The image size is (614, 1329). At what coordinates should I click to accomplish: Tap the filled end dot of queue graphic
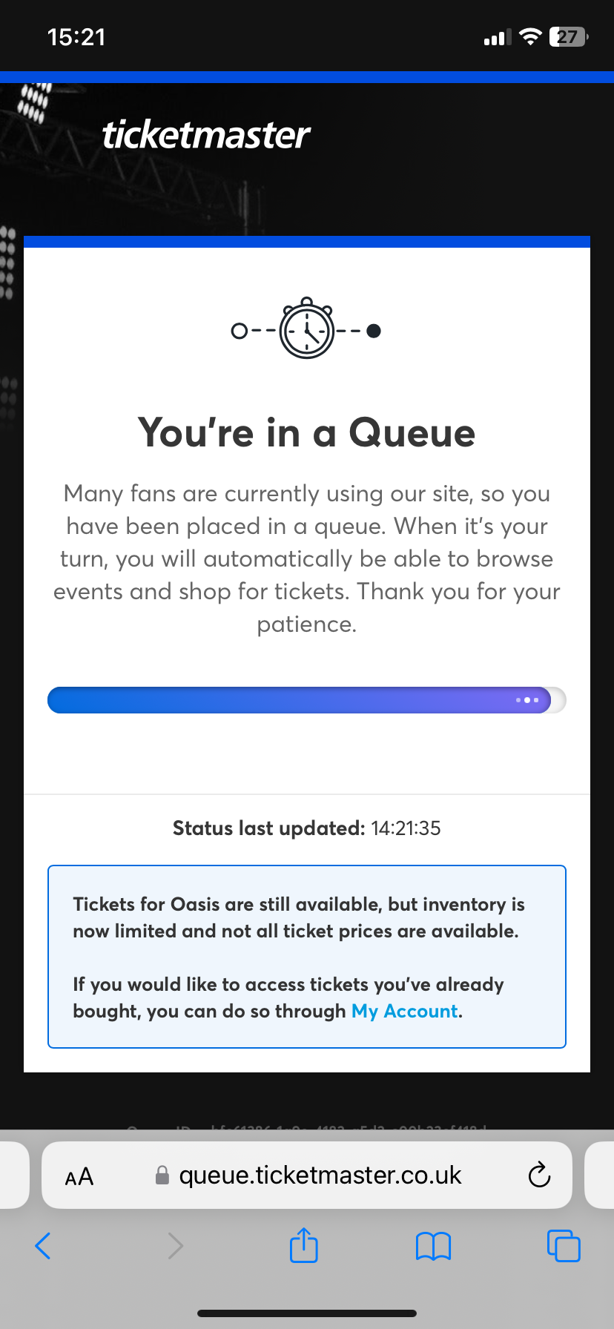point(374,331)
